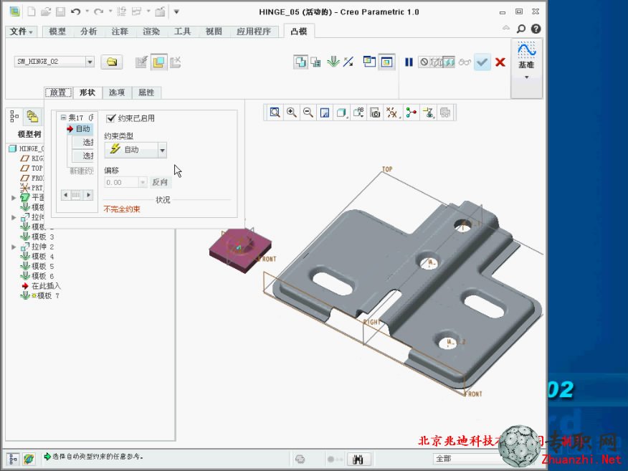This screenshot has width=628, height=471.
Task: Open Creo help with the question mark icon
Action: (536, 29)
